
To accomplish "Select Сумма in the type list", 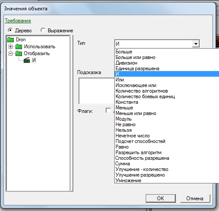I will [x=167, y=164].
